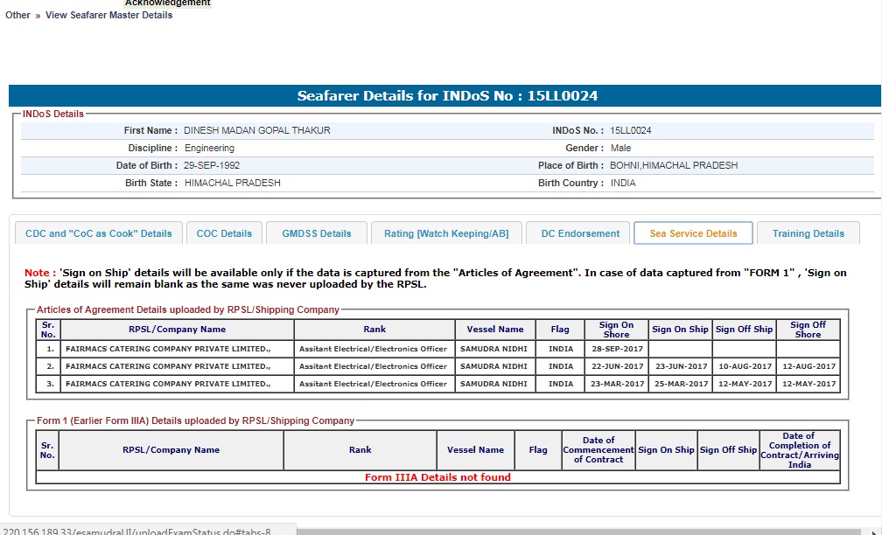Image resolution: width=882 pixels, height=535 pixels.
Task: Click the INDoS No. value 15LL0024 field
Action: click(631, 130)
